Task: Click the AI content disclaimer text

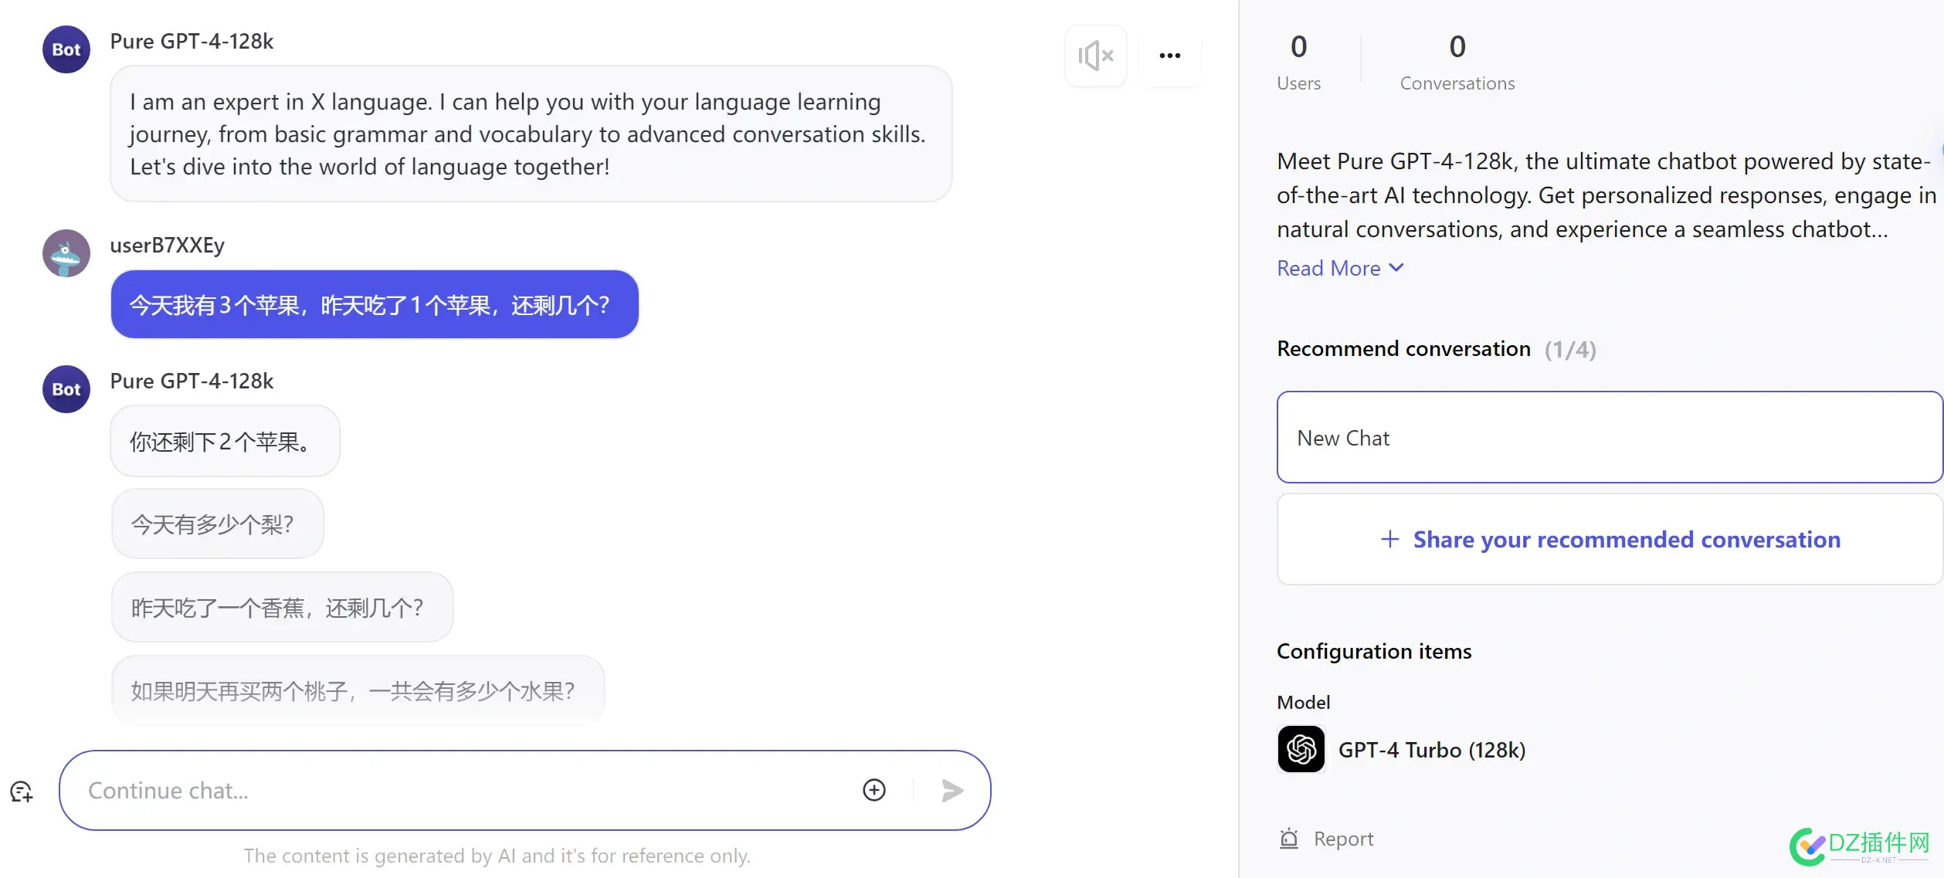Action: tap(497, 856)
